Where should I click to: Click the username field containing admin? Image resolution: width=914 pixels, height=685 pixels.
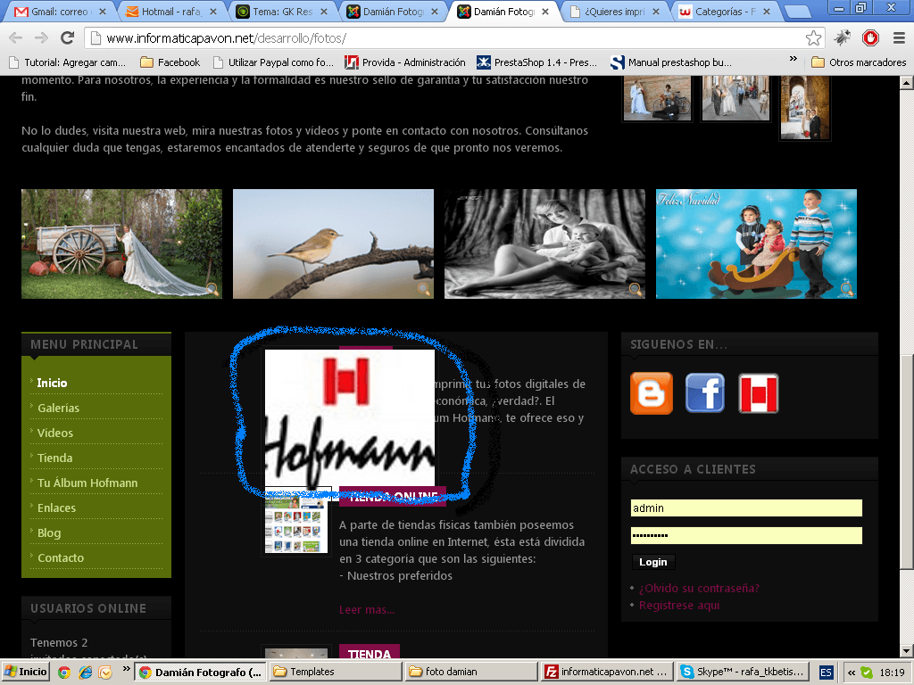(746, 508)
